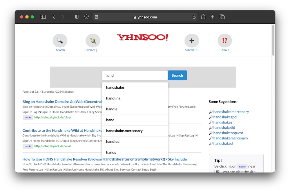Click the search text field containing 'hand'
Image resolution: width=290 pixels, height=192 pixels.
click(x=135, y=75)
